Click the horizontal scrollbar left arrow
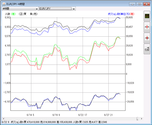 point(4,119)
